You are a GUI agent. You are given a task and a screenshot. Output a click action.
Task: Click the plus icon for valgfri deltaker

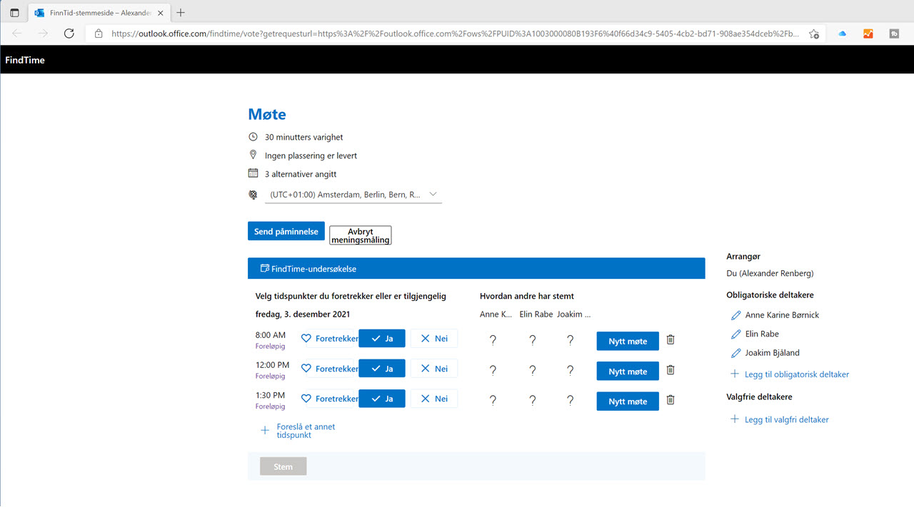point(735,419)
